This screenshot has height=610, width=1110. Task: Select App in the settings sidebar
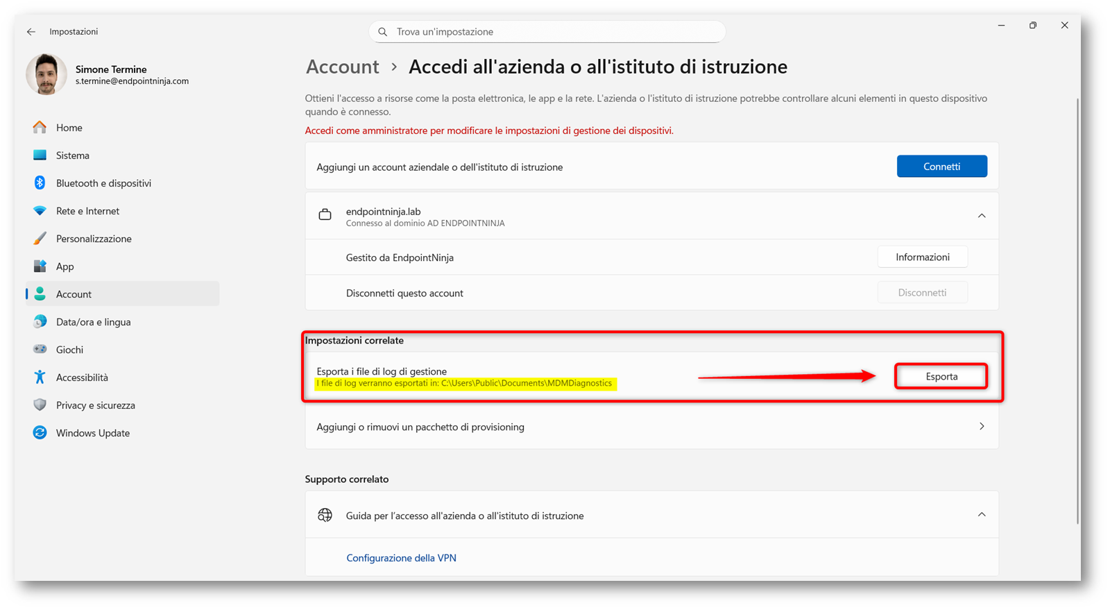[x=65, y=266]
